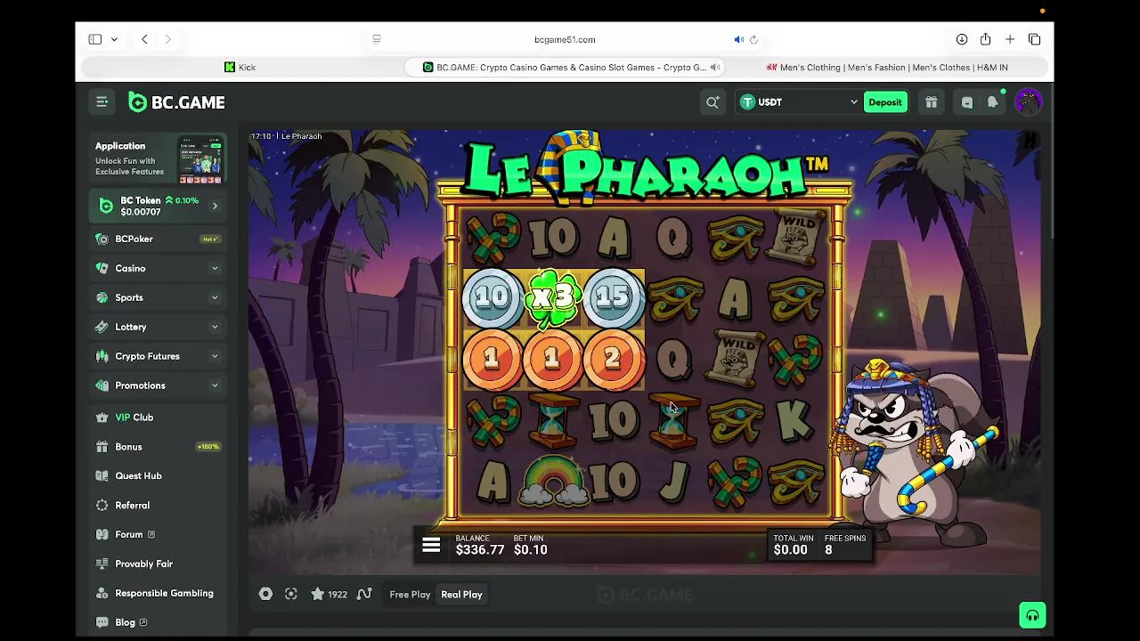Open Safari downloads icon
Image resolution: width=1140 pixels, height=641 pixels.
[x=962, y=39]
